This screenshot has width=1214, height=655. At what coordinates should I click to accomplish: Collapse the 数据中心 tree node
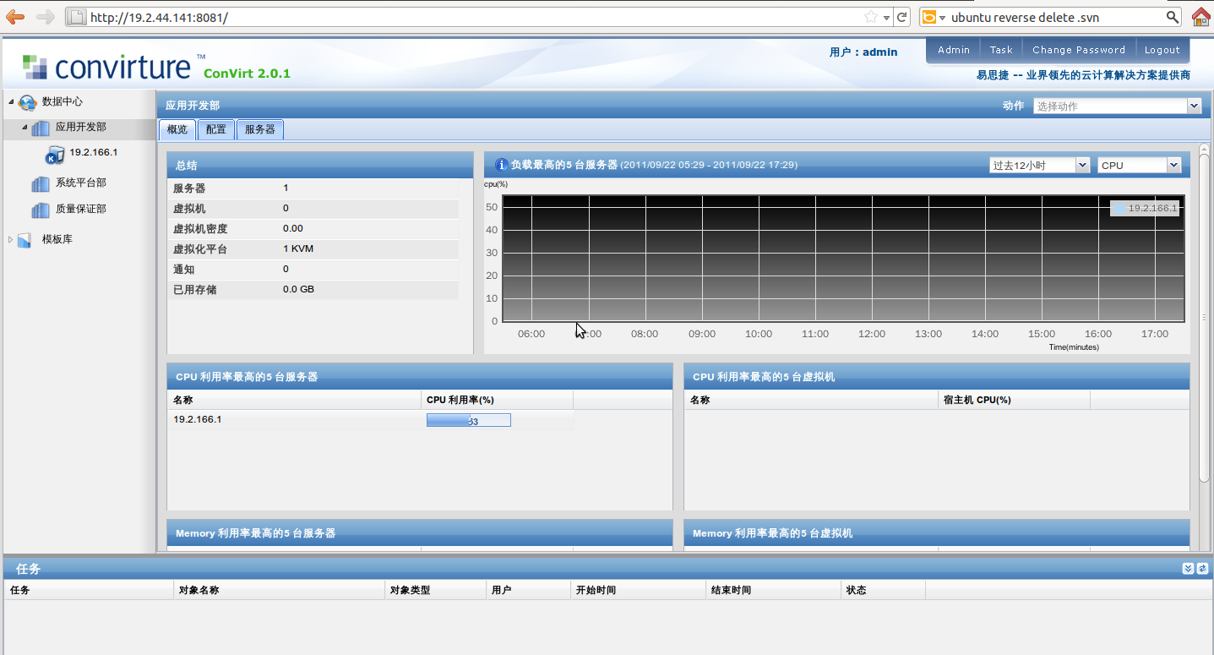12,102
